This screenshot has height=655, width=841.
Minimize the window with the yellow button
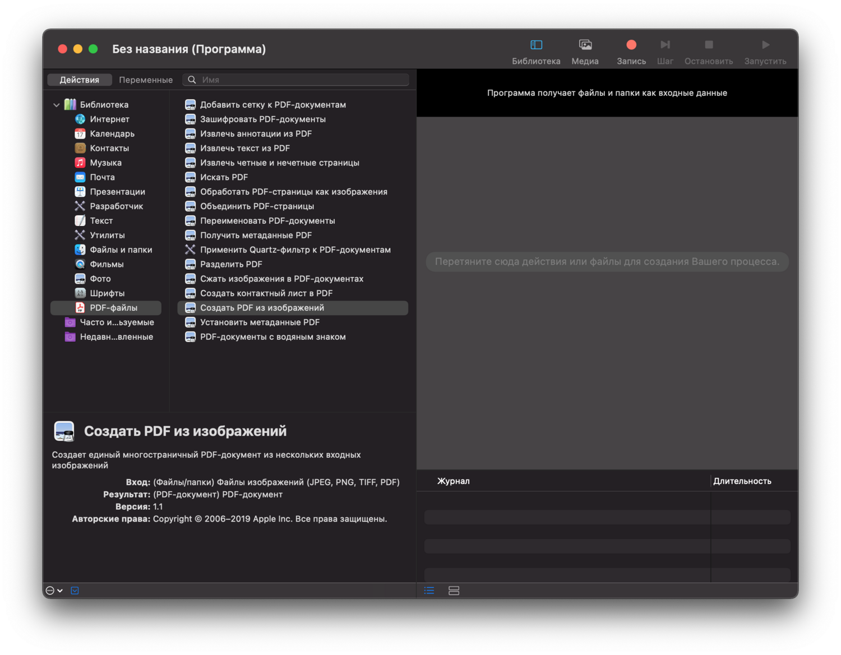pos(78,49)
